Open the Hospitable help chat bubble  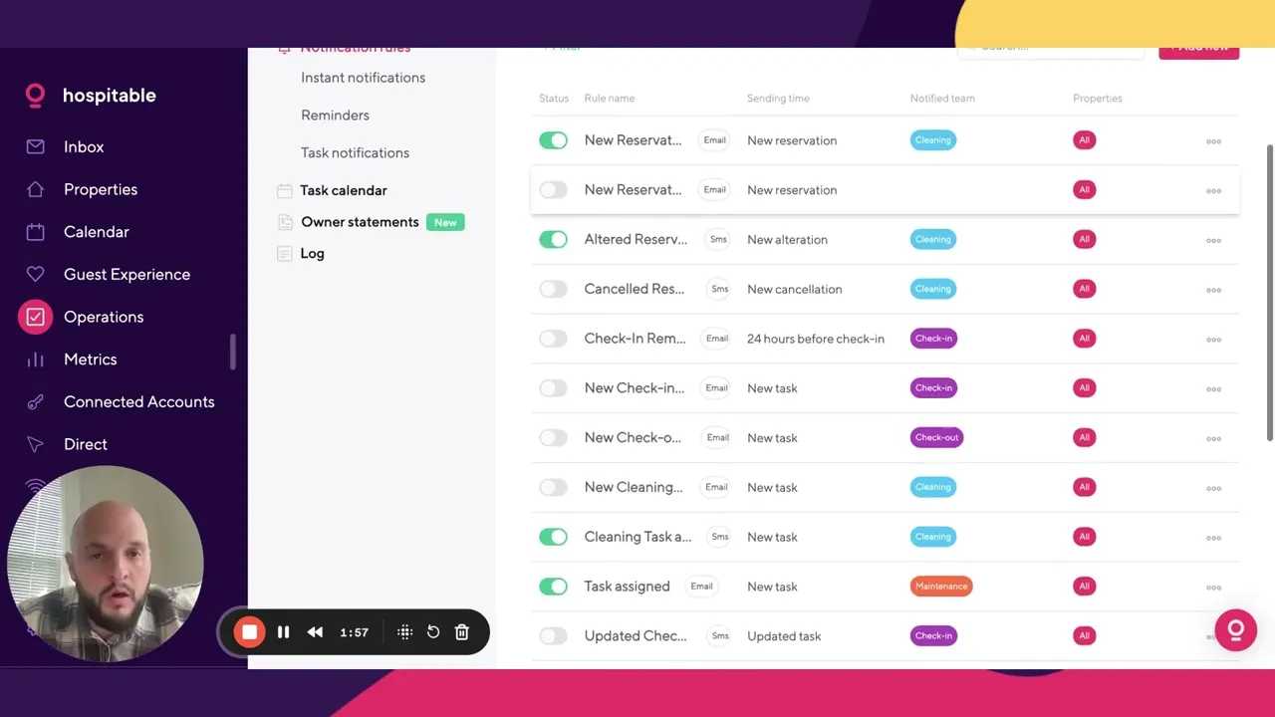point(1235,630)
